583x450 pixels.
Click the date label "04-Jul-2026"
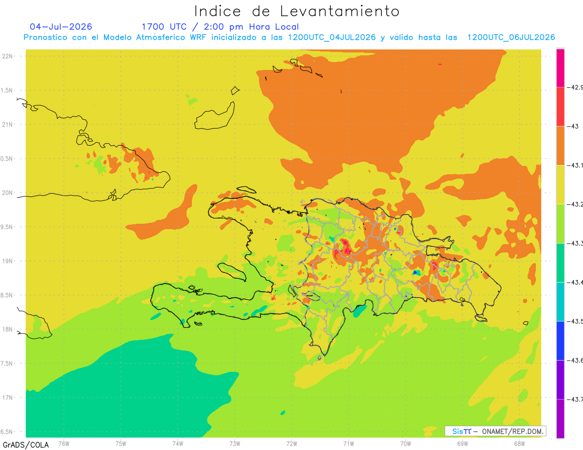point(61,27)
